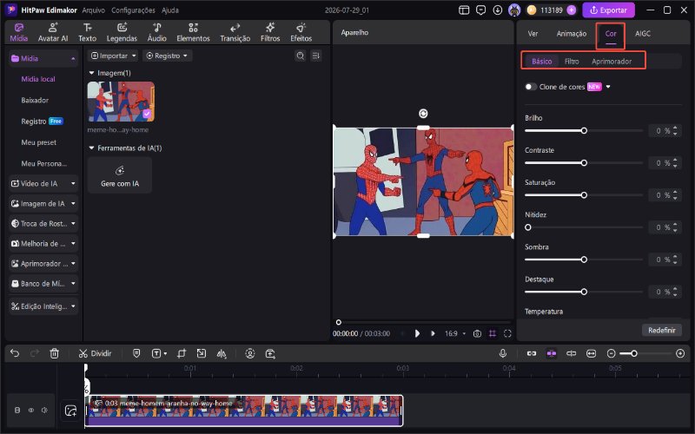Open the Arquivo menu

point(94,10)
